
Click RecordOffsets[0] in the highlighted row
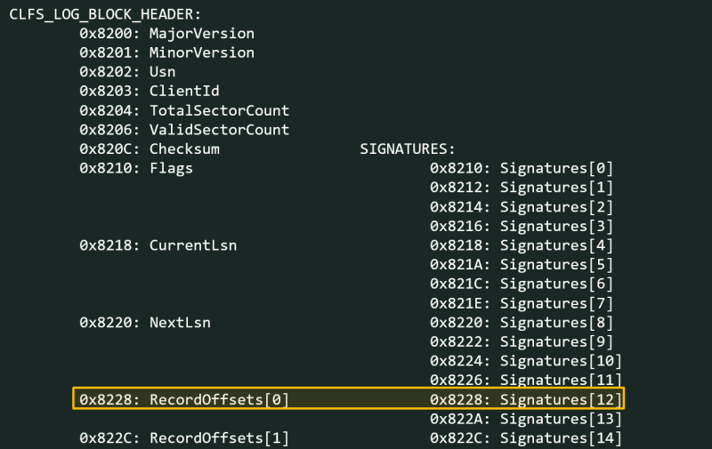(184, 399)
